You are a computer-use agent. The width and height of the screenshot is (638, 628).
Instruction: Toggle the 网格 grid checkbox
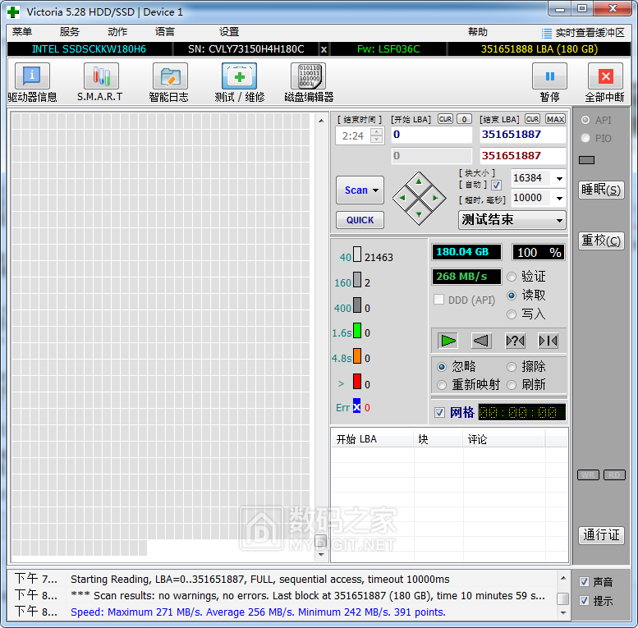(x=440, y=412)
